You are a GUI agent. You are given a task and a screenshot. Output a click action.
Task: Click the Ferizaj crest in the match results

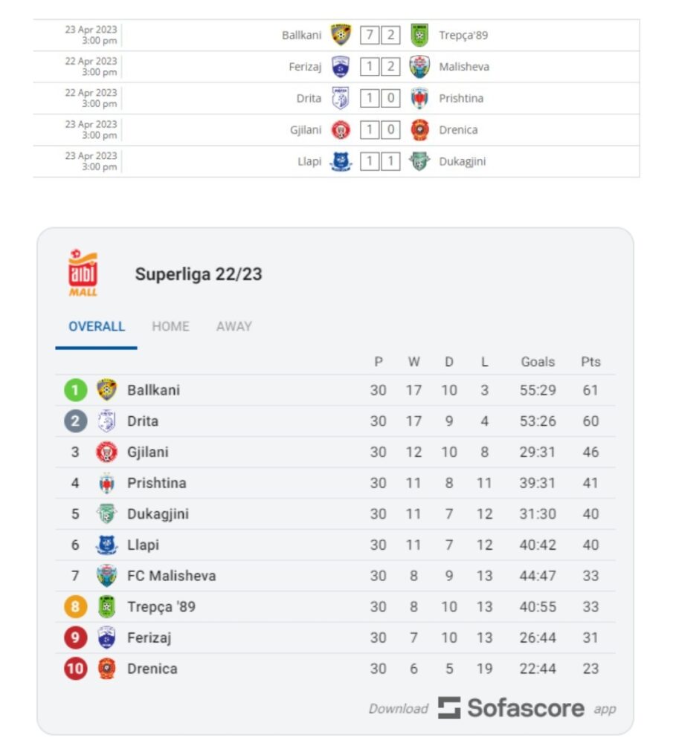(341, 67)
